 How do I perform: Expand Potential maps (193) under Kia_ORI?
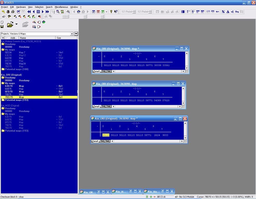tap(3, 100)
